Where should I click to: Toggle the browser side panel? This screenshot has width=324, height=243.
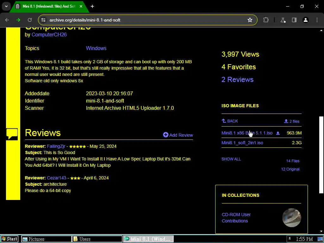(x=294, y=20)
